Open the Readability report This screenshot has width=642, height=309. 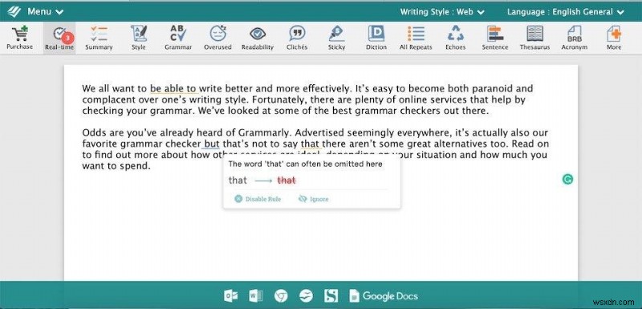point(258,38)
